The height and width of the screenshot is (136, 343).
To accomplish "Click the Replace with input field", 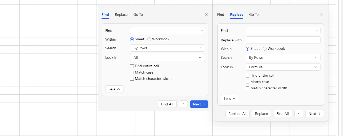I will click(283, 40).
